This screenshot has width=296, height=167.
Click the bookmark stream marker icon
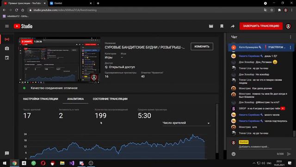point(222,26)
